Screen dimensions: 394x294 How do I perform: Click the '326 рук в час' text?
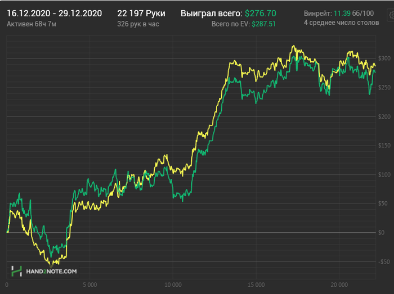138,24
